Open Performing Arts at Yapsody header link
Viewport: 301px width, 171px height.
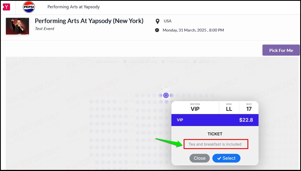tap(74, 7)
